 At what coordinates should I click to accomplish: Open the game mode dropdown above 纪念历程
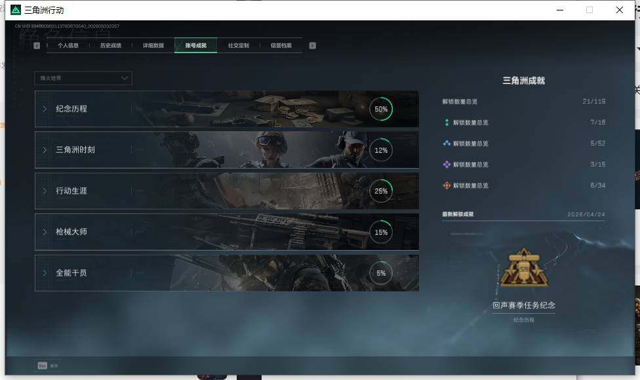pos(83,78)
